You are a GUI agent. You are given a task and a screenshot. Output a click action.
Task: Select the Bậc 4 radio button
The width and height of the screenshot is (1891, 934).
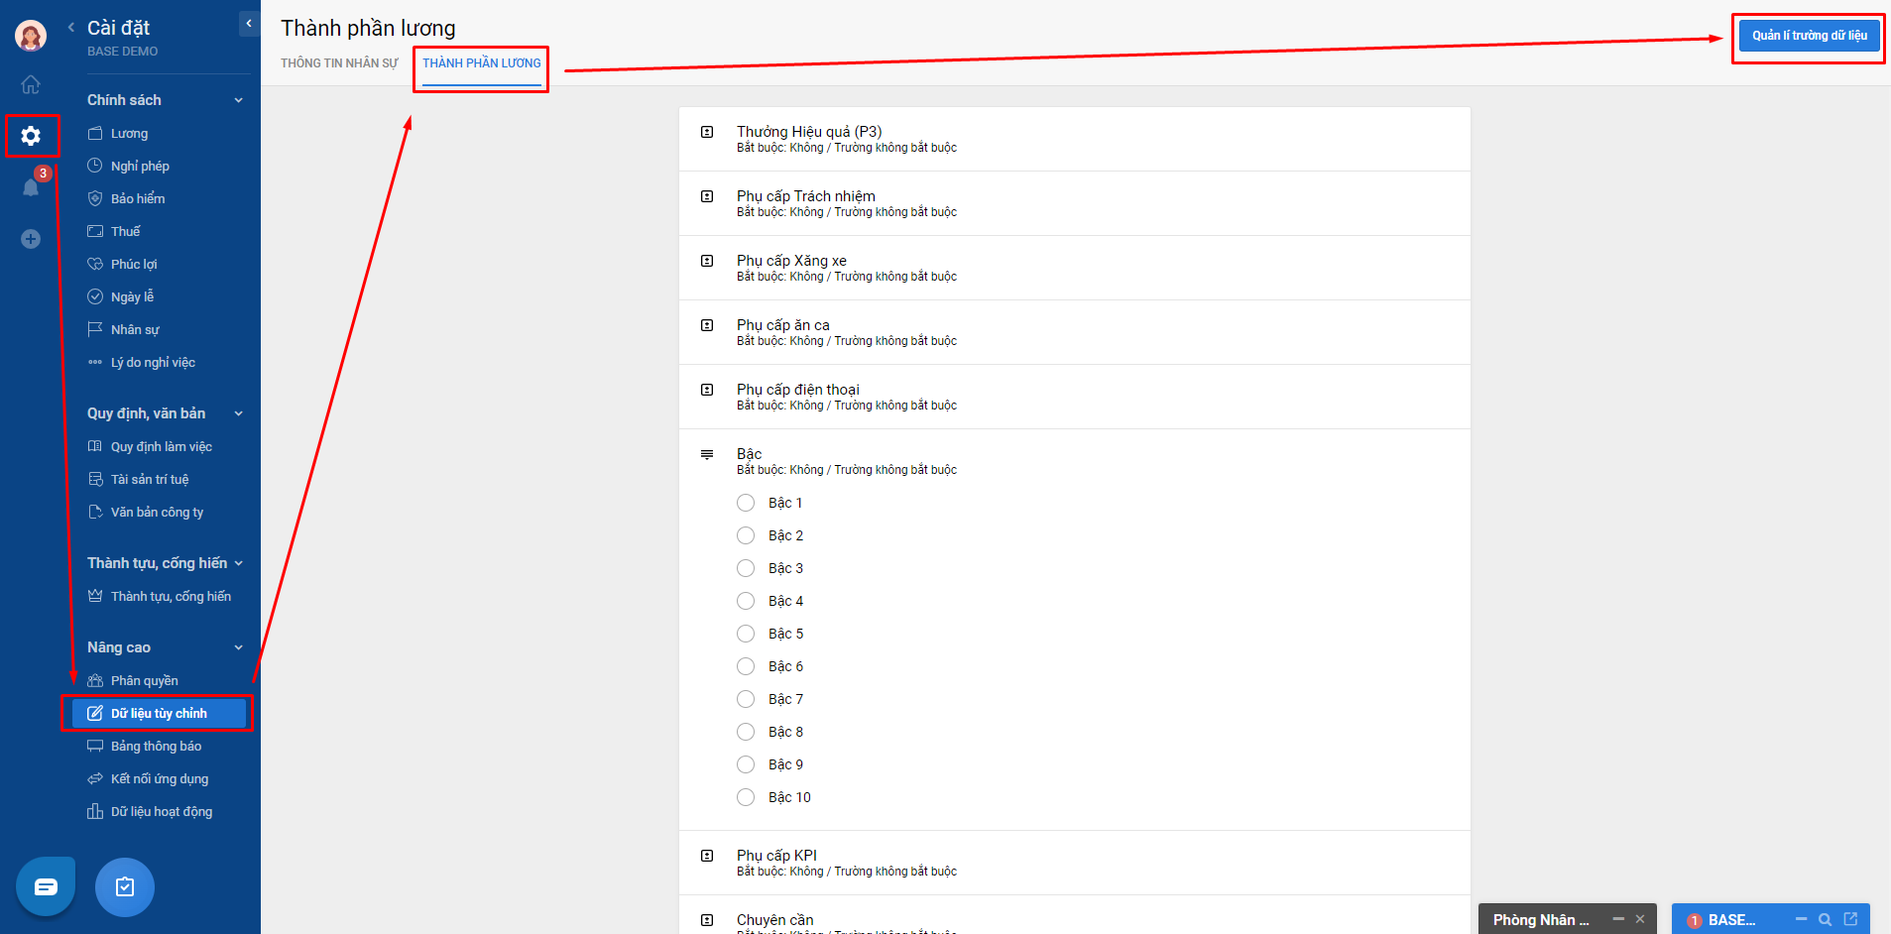point(746,601)
